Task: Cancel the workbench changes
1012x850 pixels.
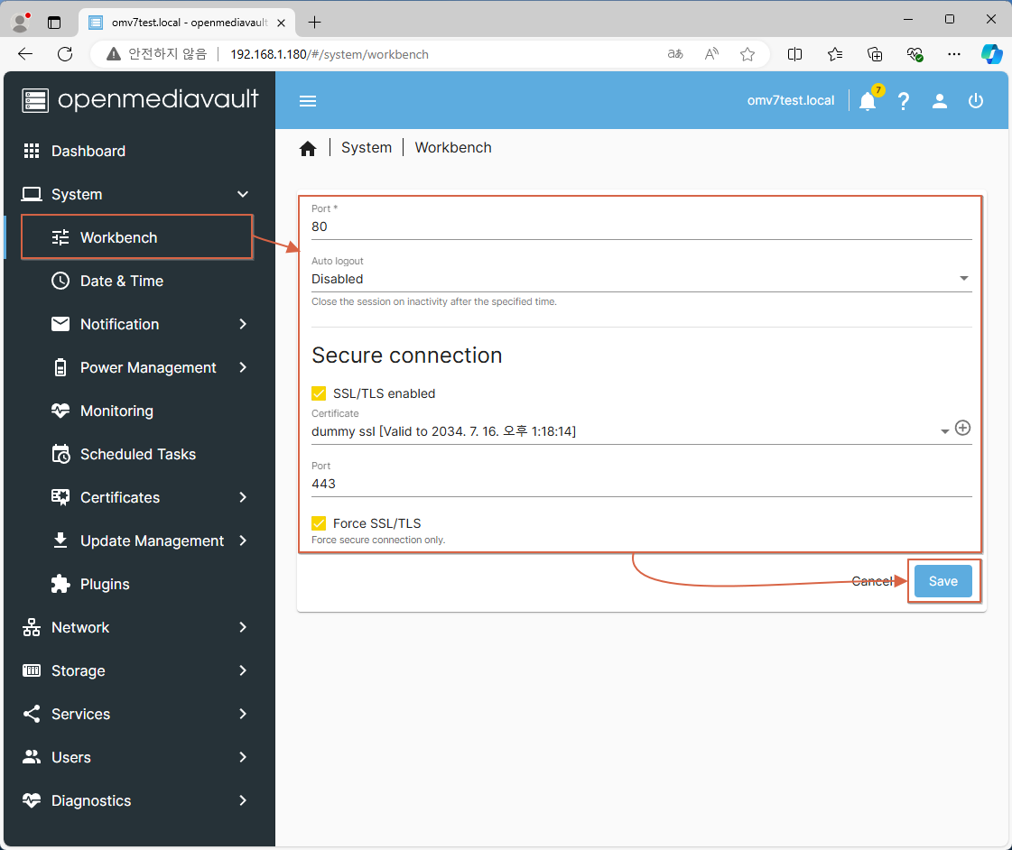Action: click(873, 581)
